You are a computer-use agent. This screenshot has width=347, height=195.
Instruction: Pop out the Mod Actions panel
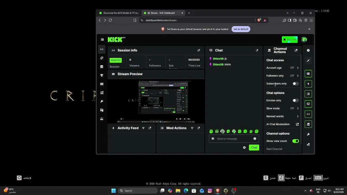199,128
